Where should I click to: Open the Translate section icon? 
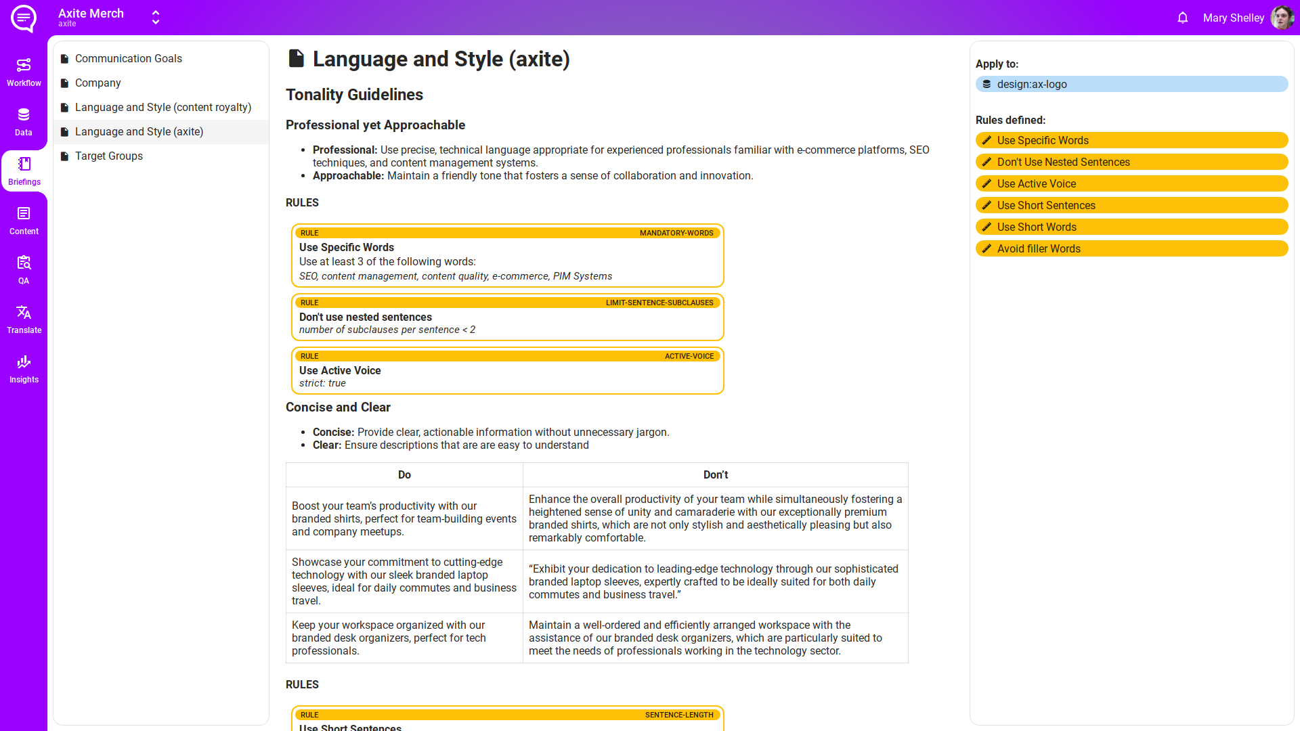(x=24, y=319)
